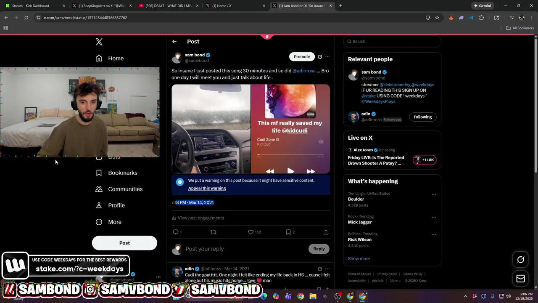Click the Following button next to adin
The height and width of the screenshot is (303, 538).
[422, 117]
